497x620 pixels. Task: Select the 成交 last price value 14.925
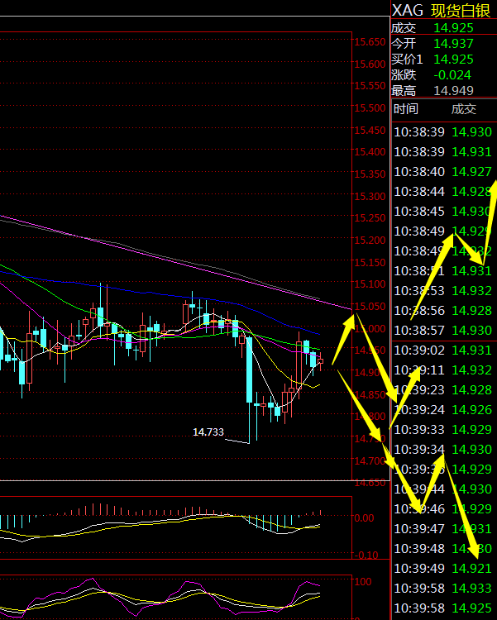pyautogui.click(x=453, y=27)
